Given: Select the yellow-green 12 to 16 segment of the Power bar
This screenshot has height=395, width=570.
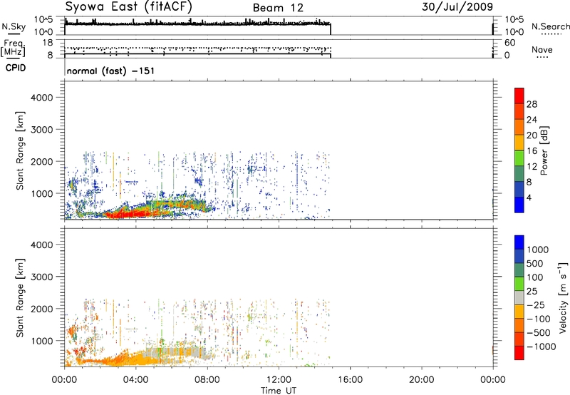Looking at the screenshot, I should 519,158.
